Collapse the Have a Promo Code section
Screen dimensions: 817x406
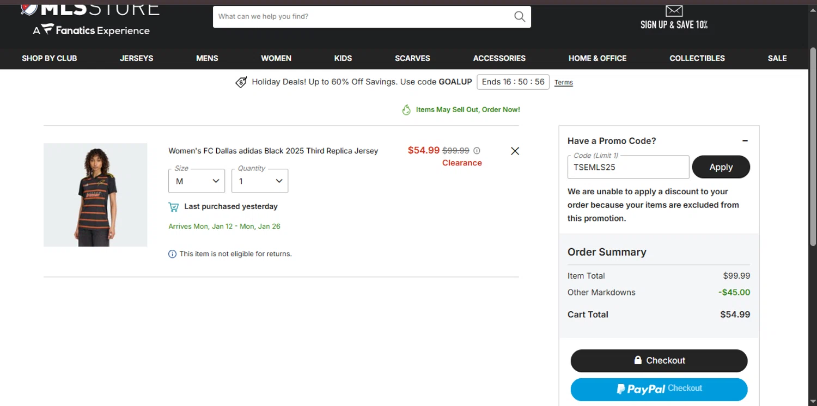point(745,141)
